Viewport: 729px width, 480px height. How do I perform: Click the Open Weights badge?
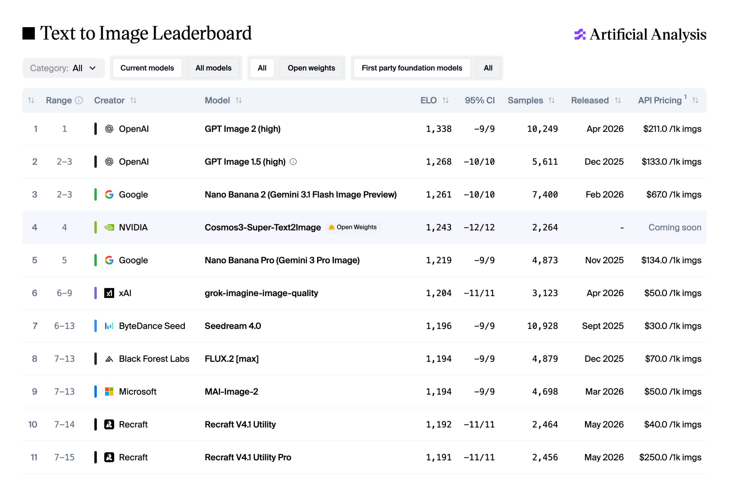353,227
